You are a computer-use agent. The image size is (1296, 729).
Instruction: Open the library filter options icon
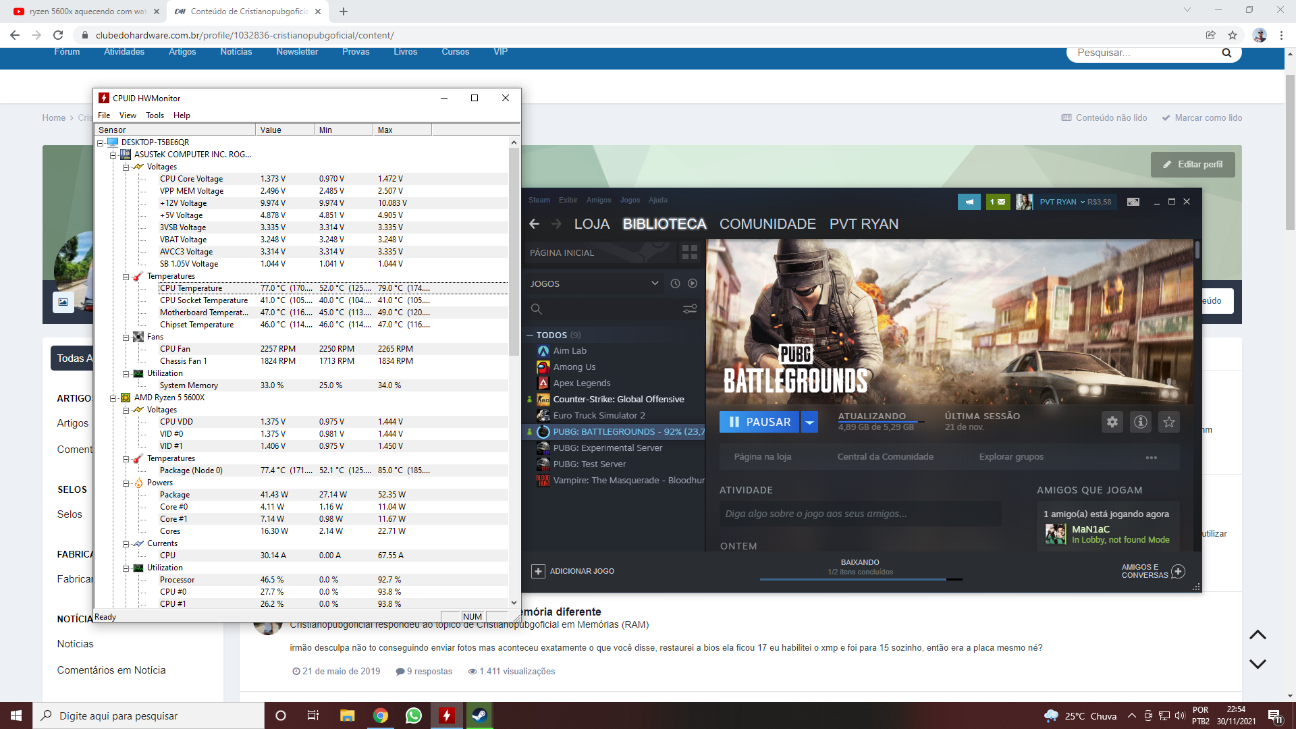click(690, 309)
